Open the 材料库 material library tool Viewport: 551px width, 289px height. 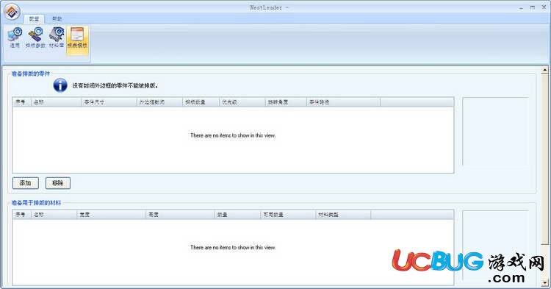pos(57,38)
